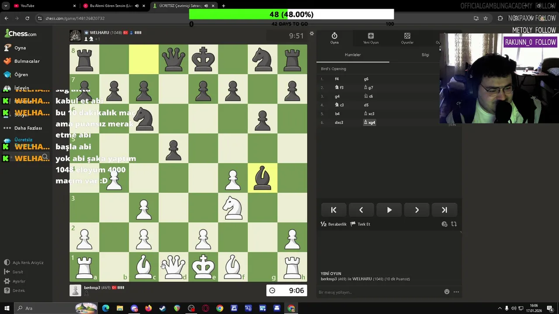This screenshot has height=314, width=559.
Task: Offer a draw with Beraberlik
Action: (x=334, y=224)
